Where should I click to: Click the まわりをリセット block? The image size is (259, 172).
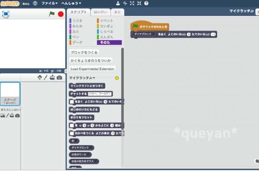[82, 117]
